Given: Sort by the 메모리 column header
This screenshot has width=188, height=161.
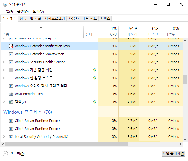Looking at the screenshot, I should [x=129, y=32].
